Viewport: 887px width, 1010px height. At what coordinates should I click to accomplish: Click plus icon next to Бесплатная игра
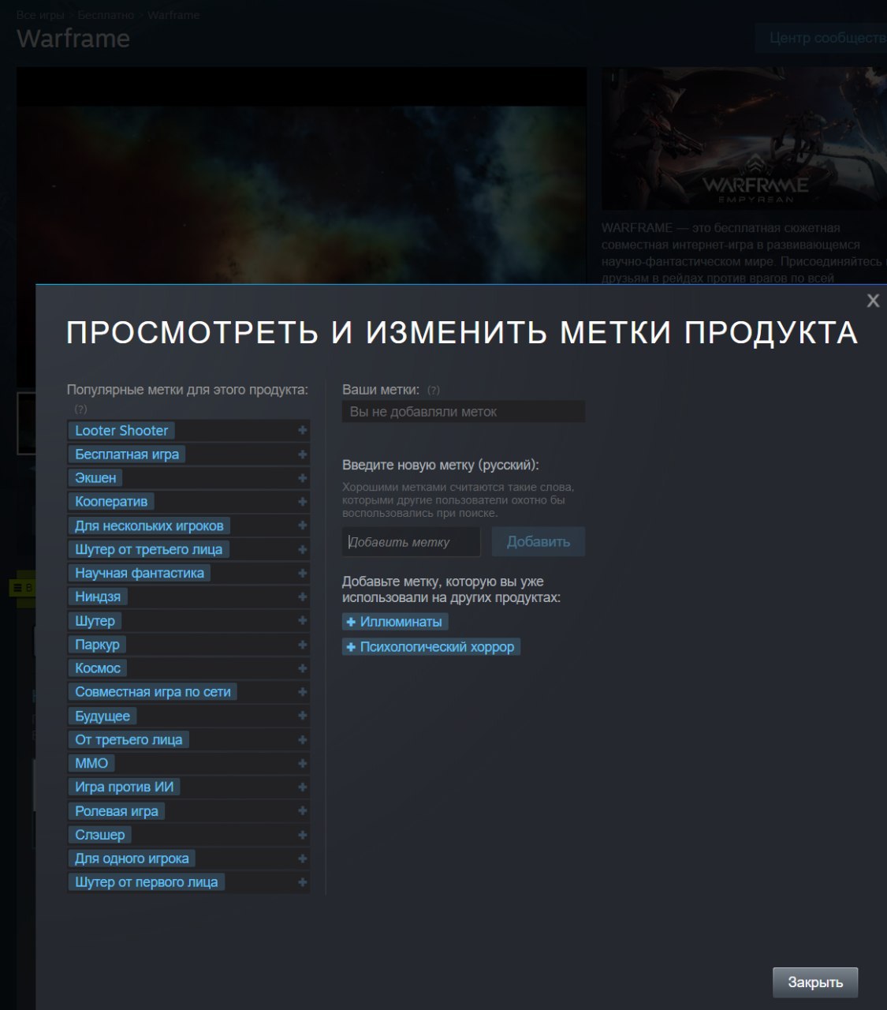coord(302,454)
